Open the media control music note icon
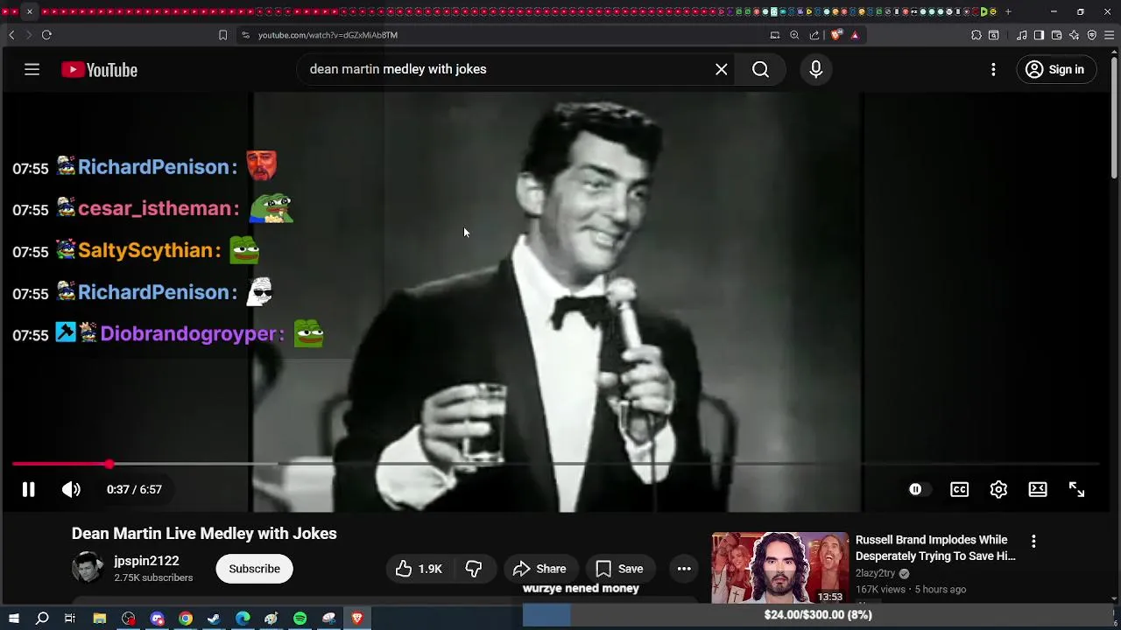 [x=1021, y=35]
